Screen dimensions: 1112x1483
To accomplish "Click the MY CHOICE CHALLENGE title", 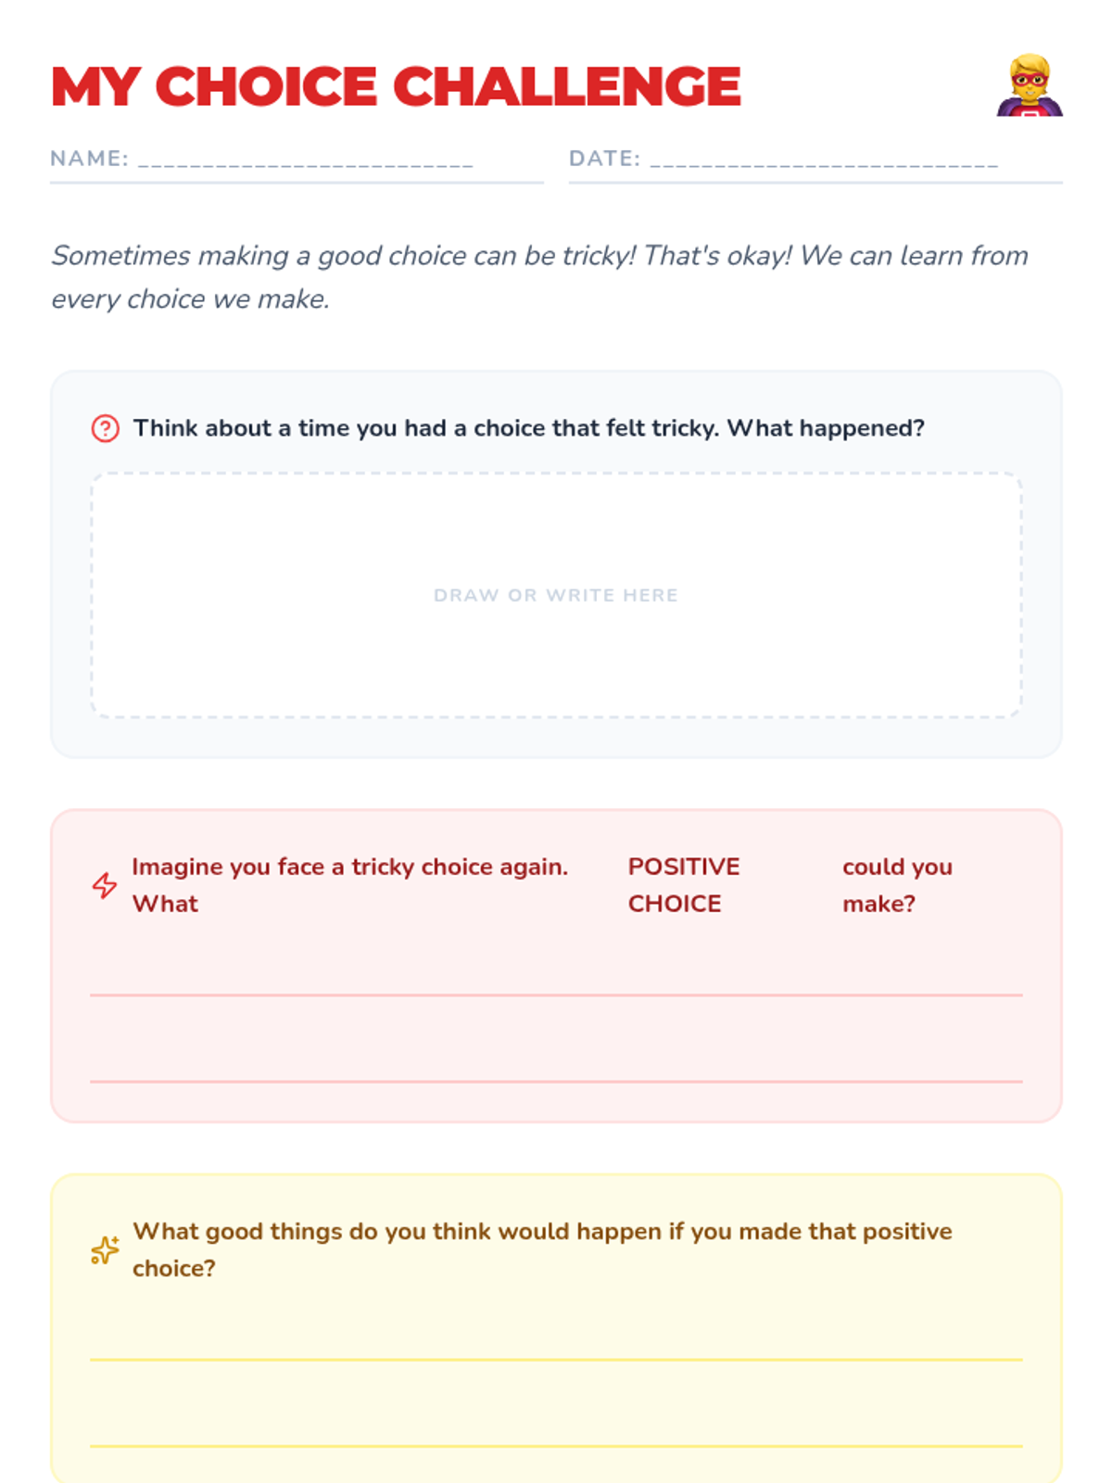I will (396, 86).
